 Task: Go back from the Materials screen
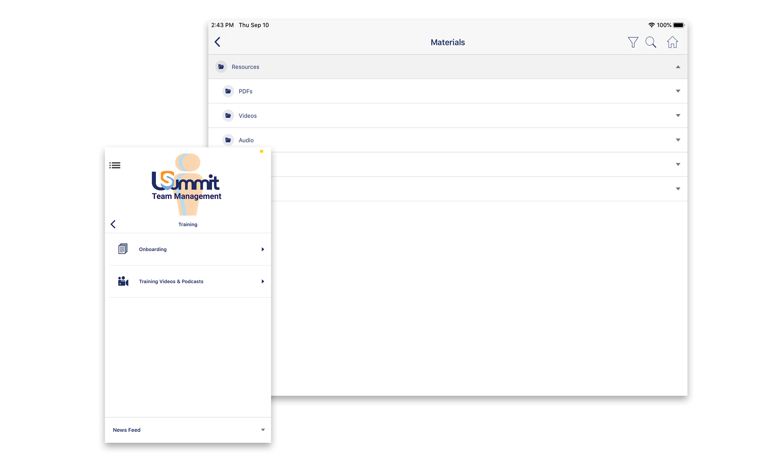[217, 42]
